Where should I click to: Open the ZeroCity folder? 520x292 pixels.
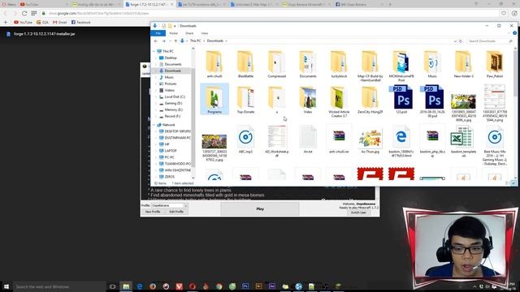(x=370, y=100)
